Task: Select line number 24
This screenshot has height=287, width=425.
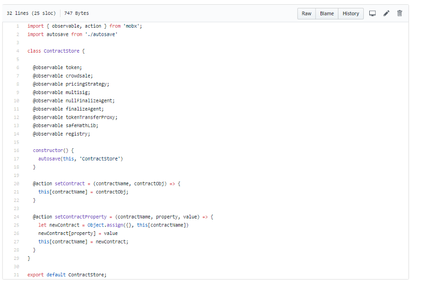Action: pos(16,217)
